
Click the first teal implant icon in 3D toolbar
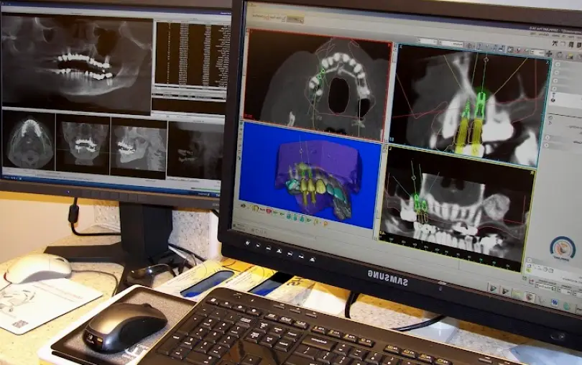(x=289, y=216)
